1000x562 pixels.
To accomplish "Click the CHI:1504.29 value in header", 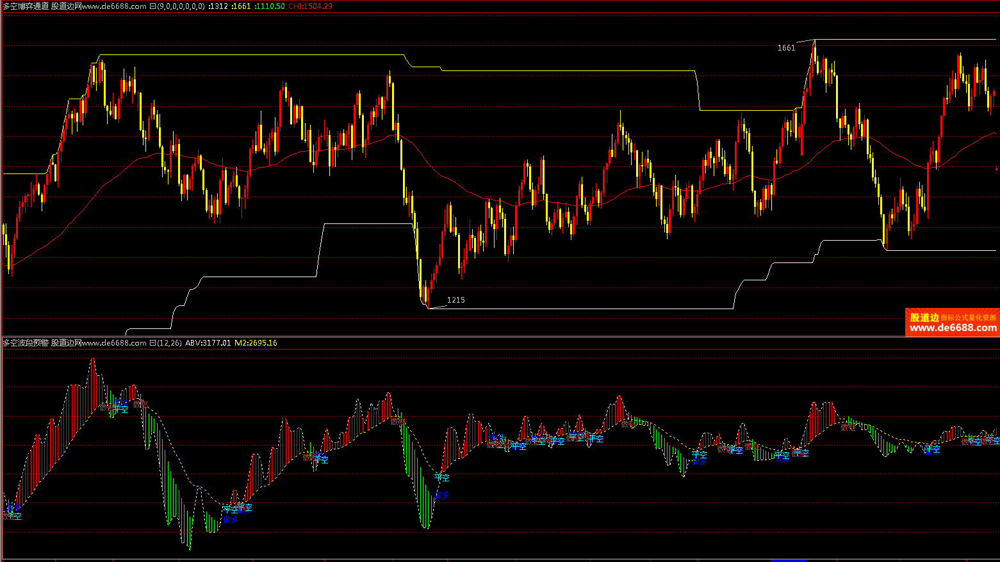I will click(310, 6).
